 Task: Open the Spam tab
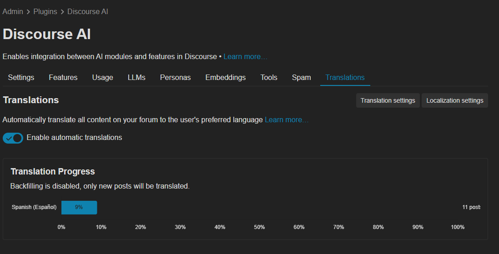[x=302, y=78]
